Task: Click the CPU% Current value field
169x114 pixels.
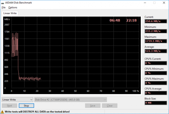Action: 156,63
